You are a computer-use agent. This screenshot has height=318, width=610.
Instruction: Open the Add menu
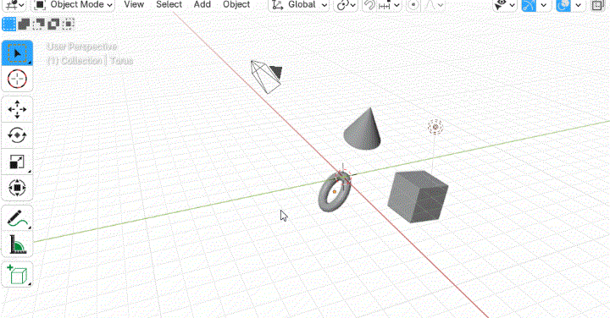pos(202,5)
